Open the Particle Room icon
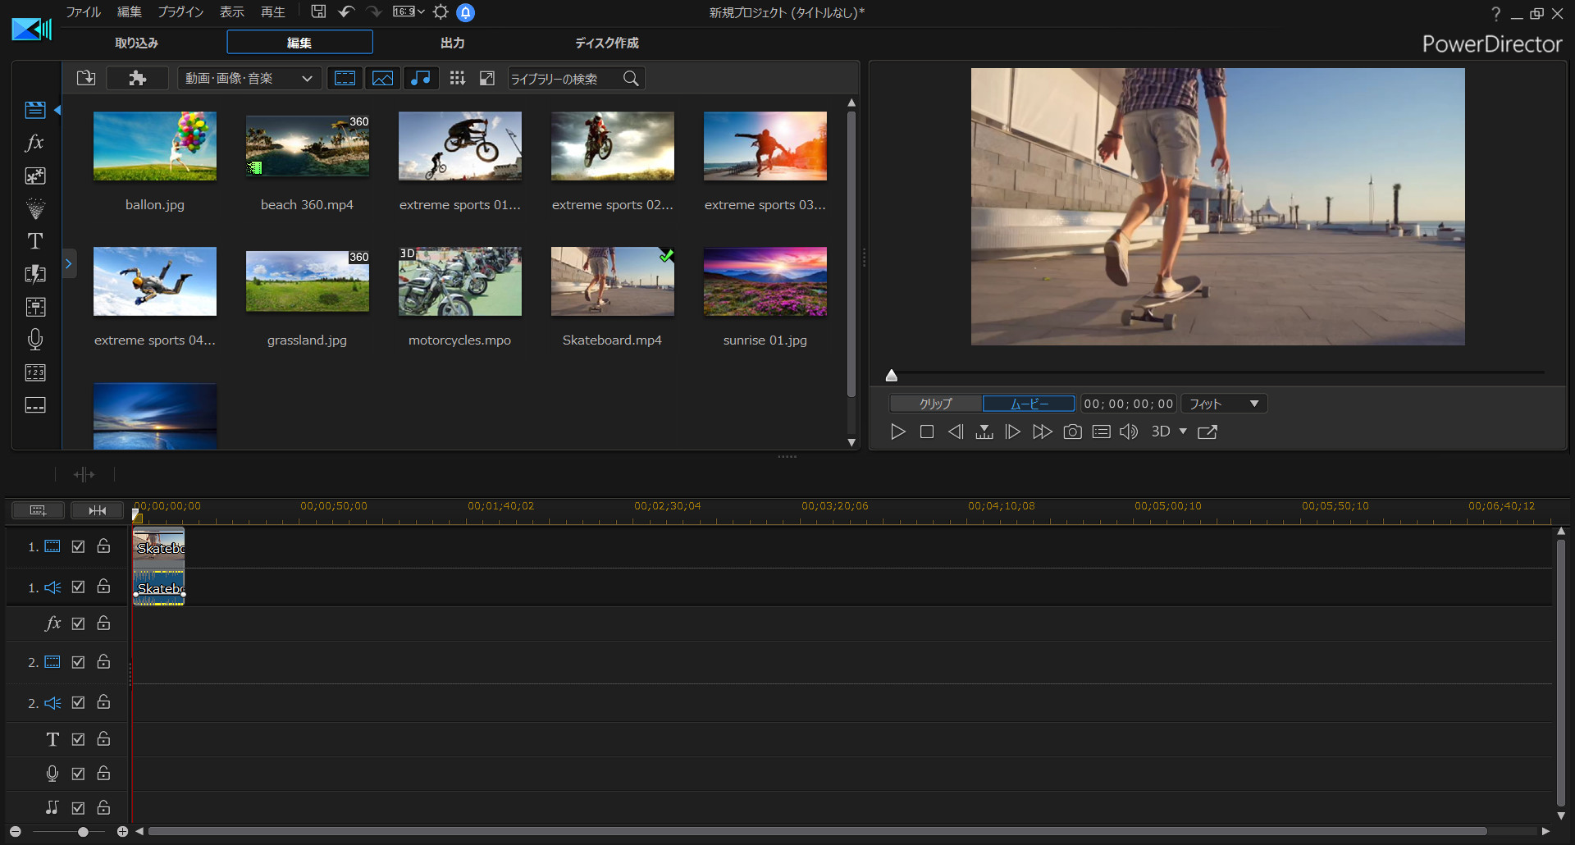 click(x=35, y=208)
